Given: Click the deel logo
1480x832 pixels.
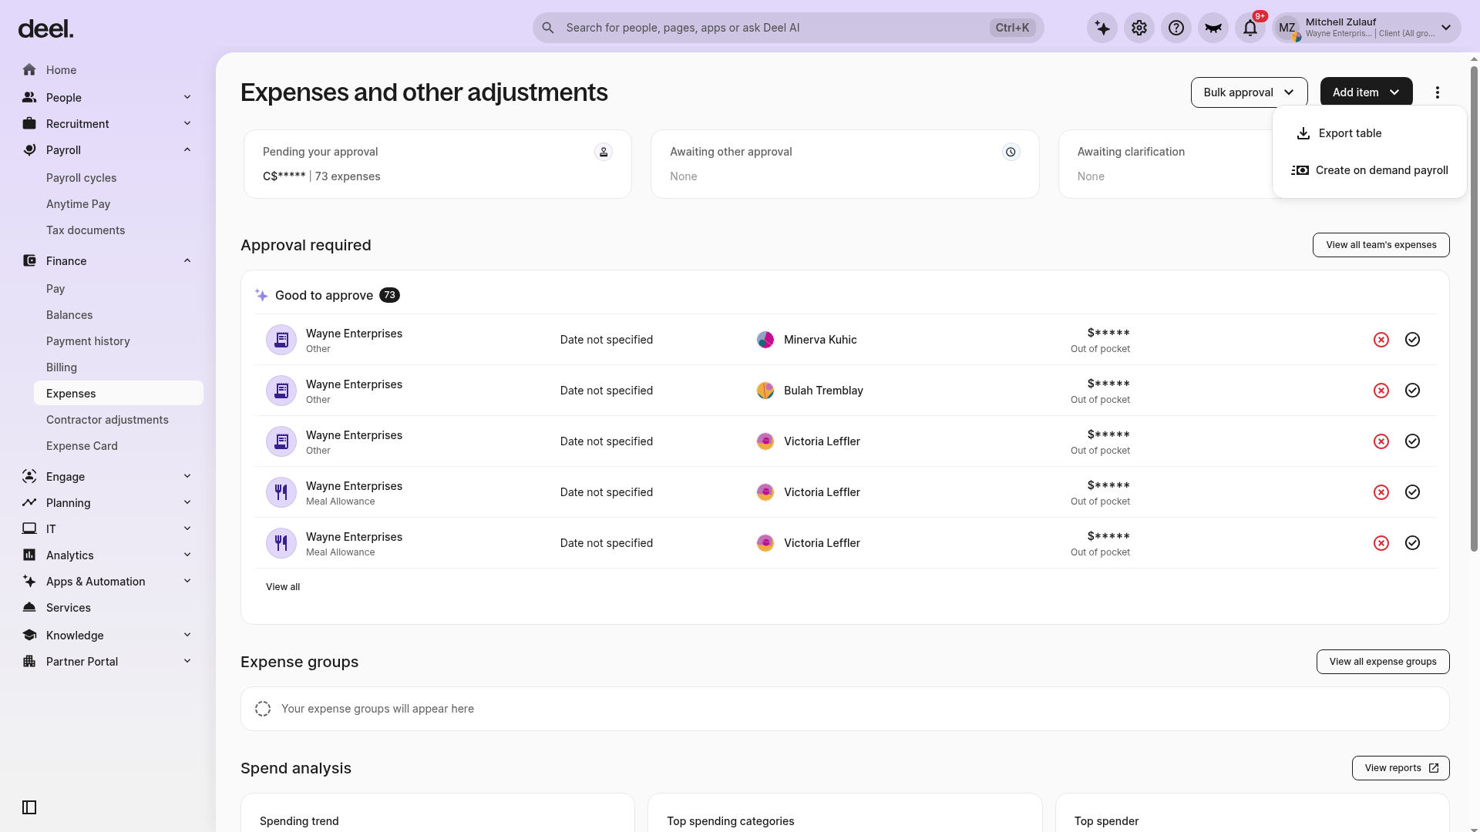Looking at the screenshot, I should tap(45, 29).
